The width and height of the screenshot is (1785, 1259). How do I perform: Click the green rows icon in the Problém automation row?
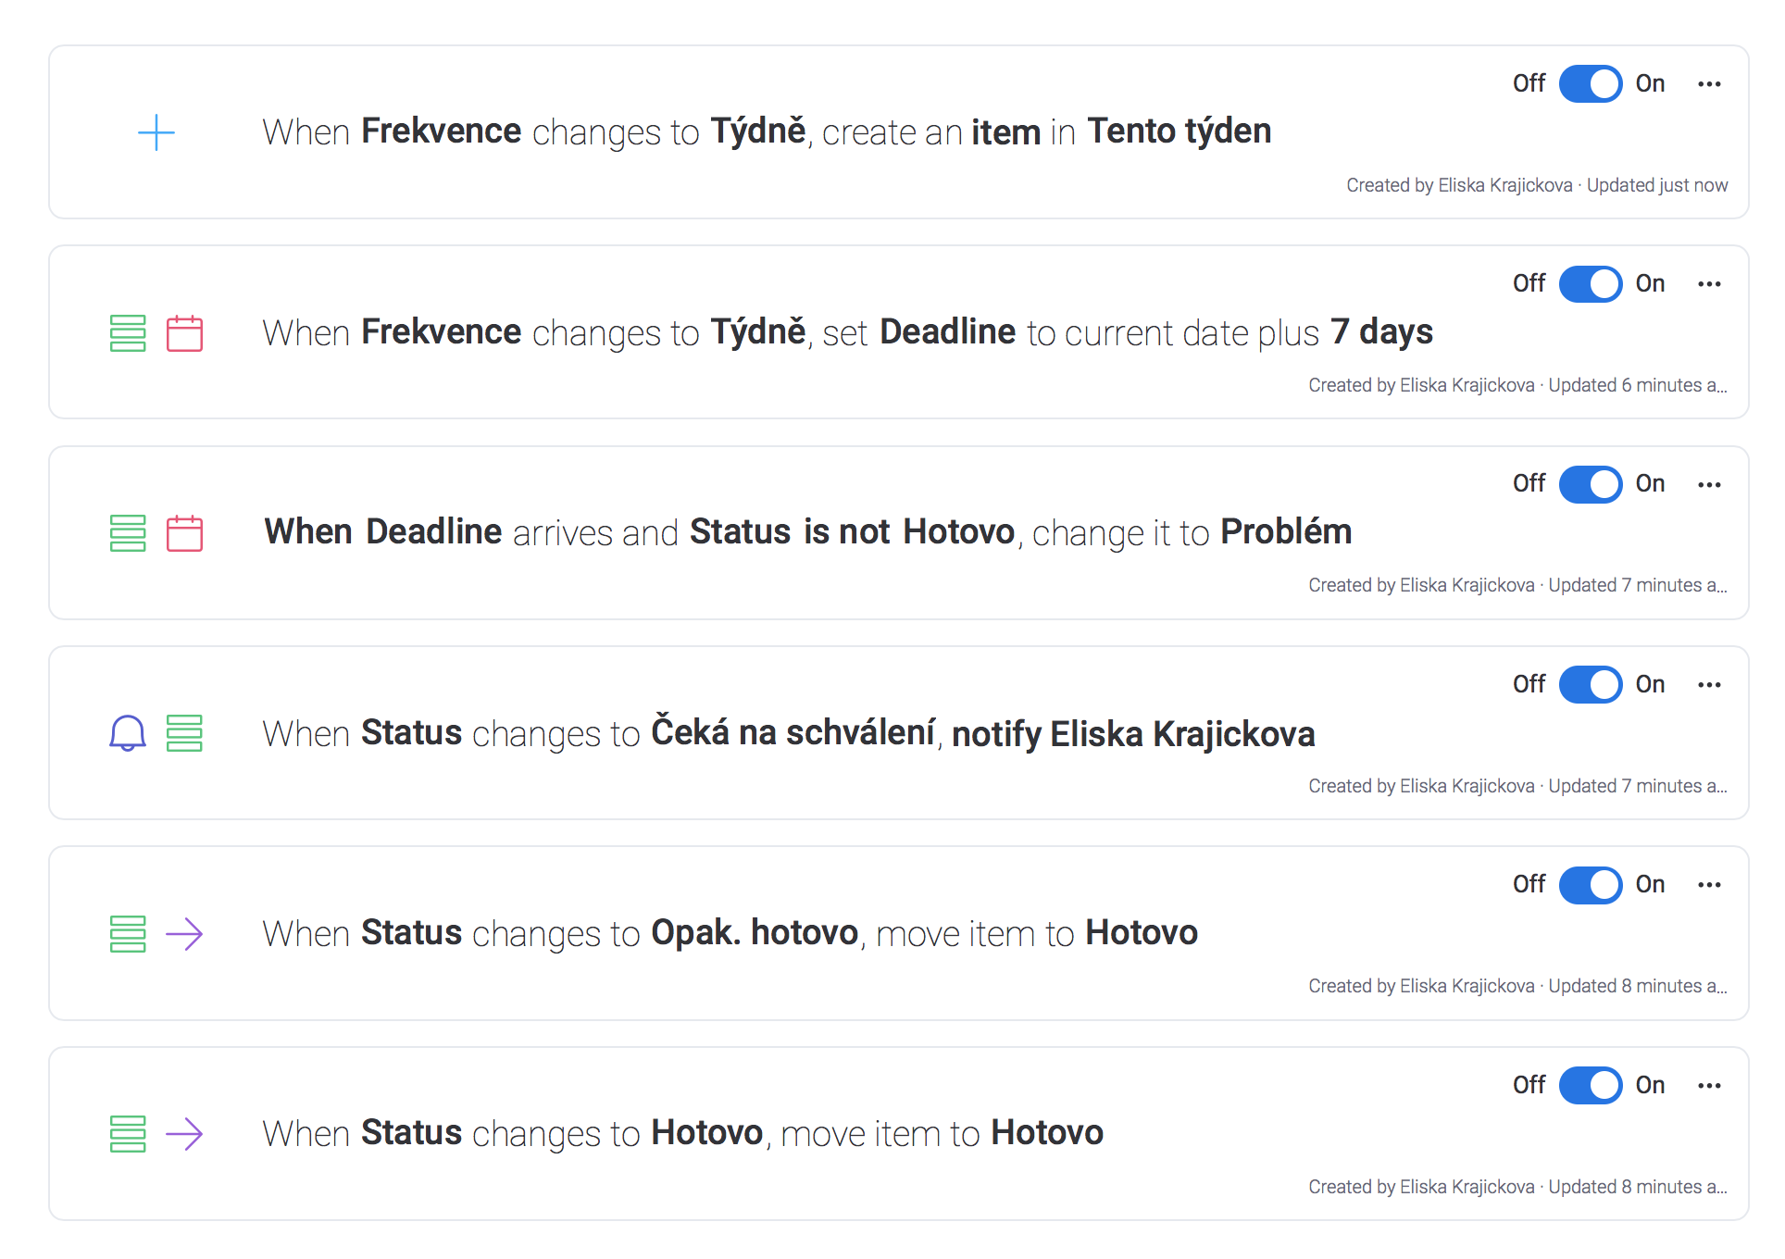click(x=128, y=533)
